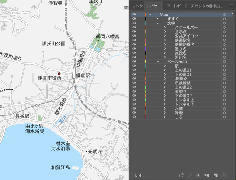Click the red dot at 鎌倉市役所
Screen dimensions: 236x180
[x=59, y=74]
